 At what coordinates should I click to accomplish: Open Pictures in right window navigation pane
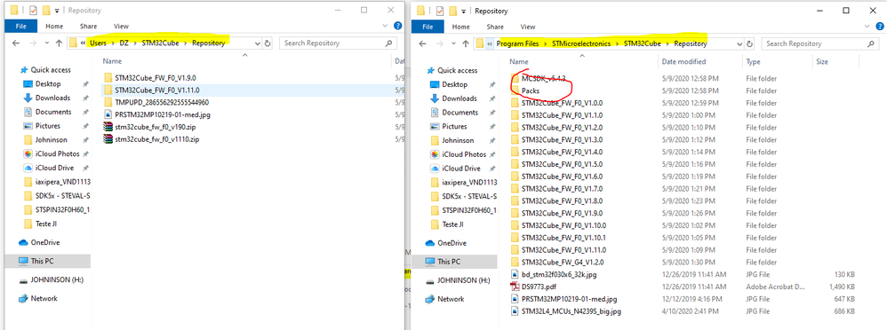pyautogui.click(x=455, y=127)
